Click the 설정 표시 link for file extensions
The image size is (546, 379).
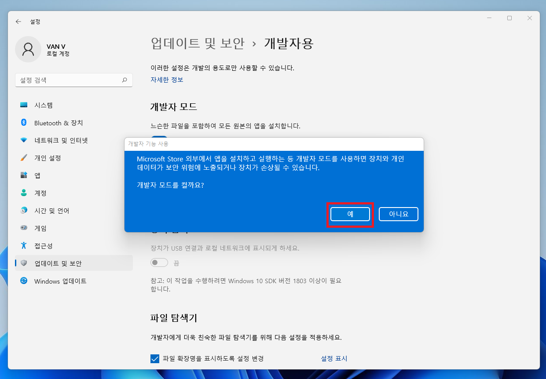pos(334,358)
